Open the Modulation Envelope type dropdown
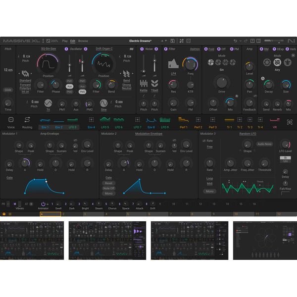The image size is (297, 297). click(148, 134)
